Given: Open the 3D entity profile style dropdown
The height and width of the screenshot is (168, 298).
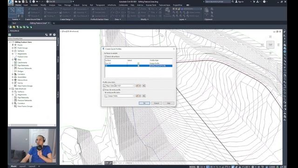Looking at the screenshot, I should (134, 96).
